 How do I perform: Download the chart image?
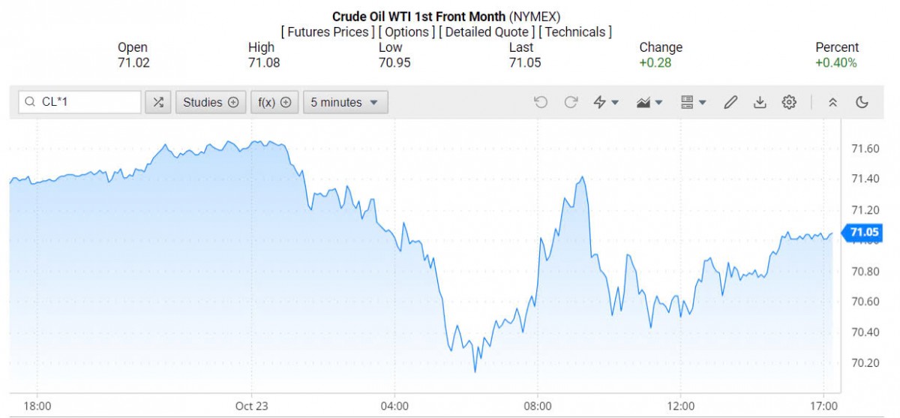click(x=760, y=103)
